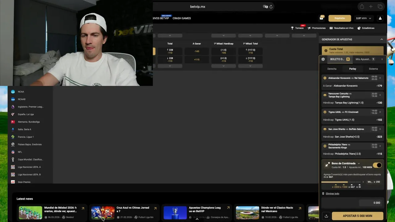Image resolution: width=395 pixels, height=222 pixels.
Task: Click Safari translate page icon
Action: [265, 6]
